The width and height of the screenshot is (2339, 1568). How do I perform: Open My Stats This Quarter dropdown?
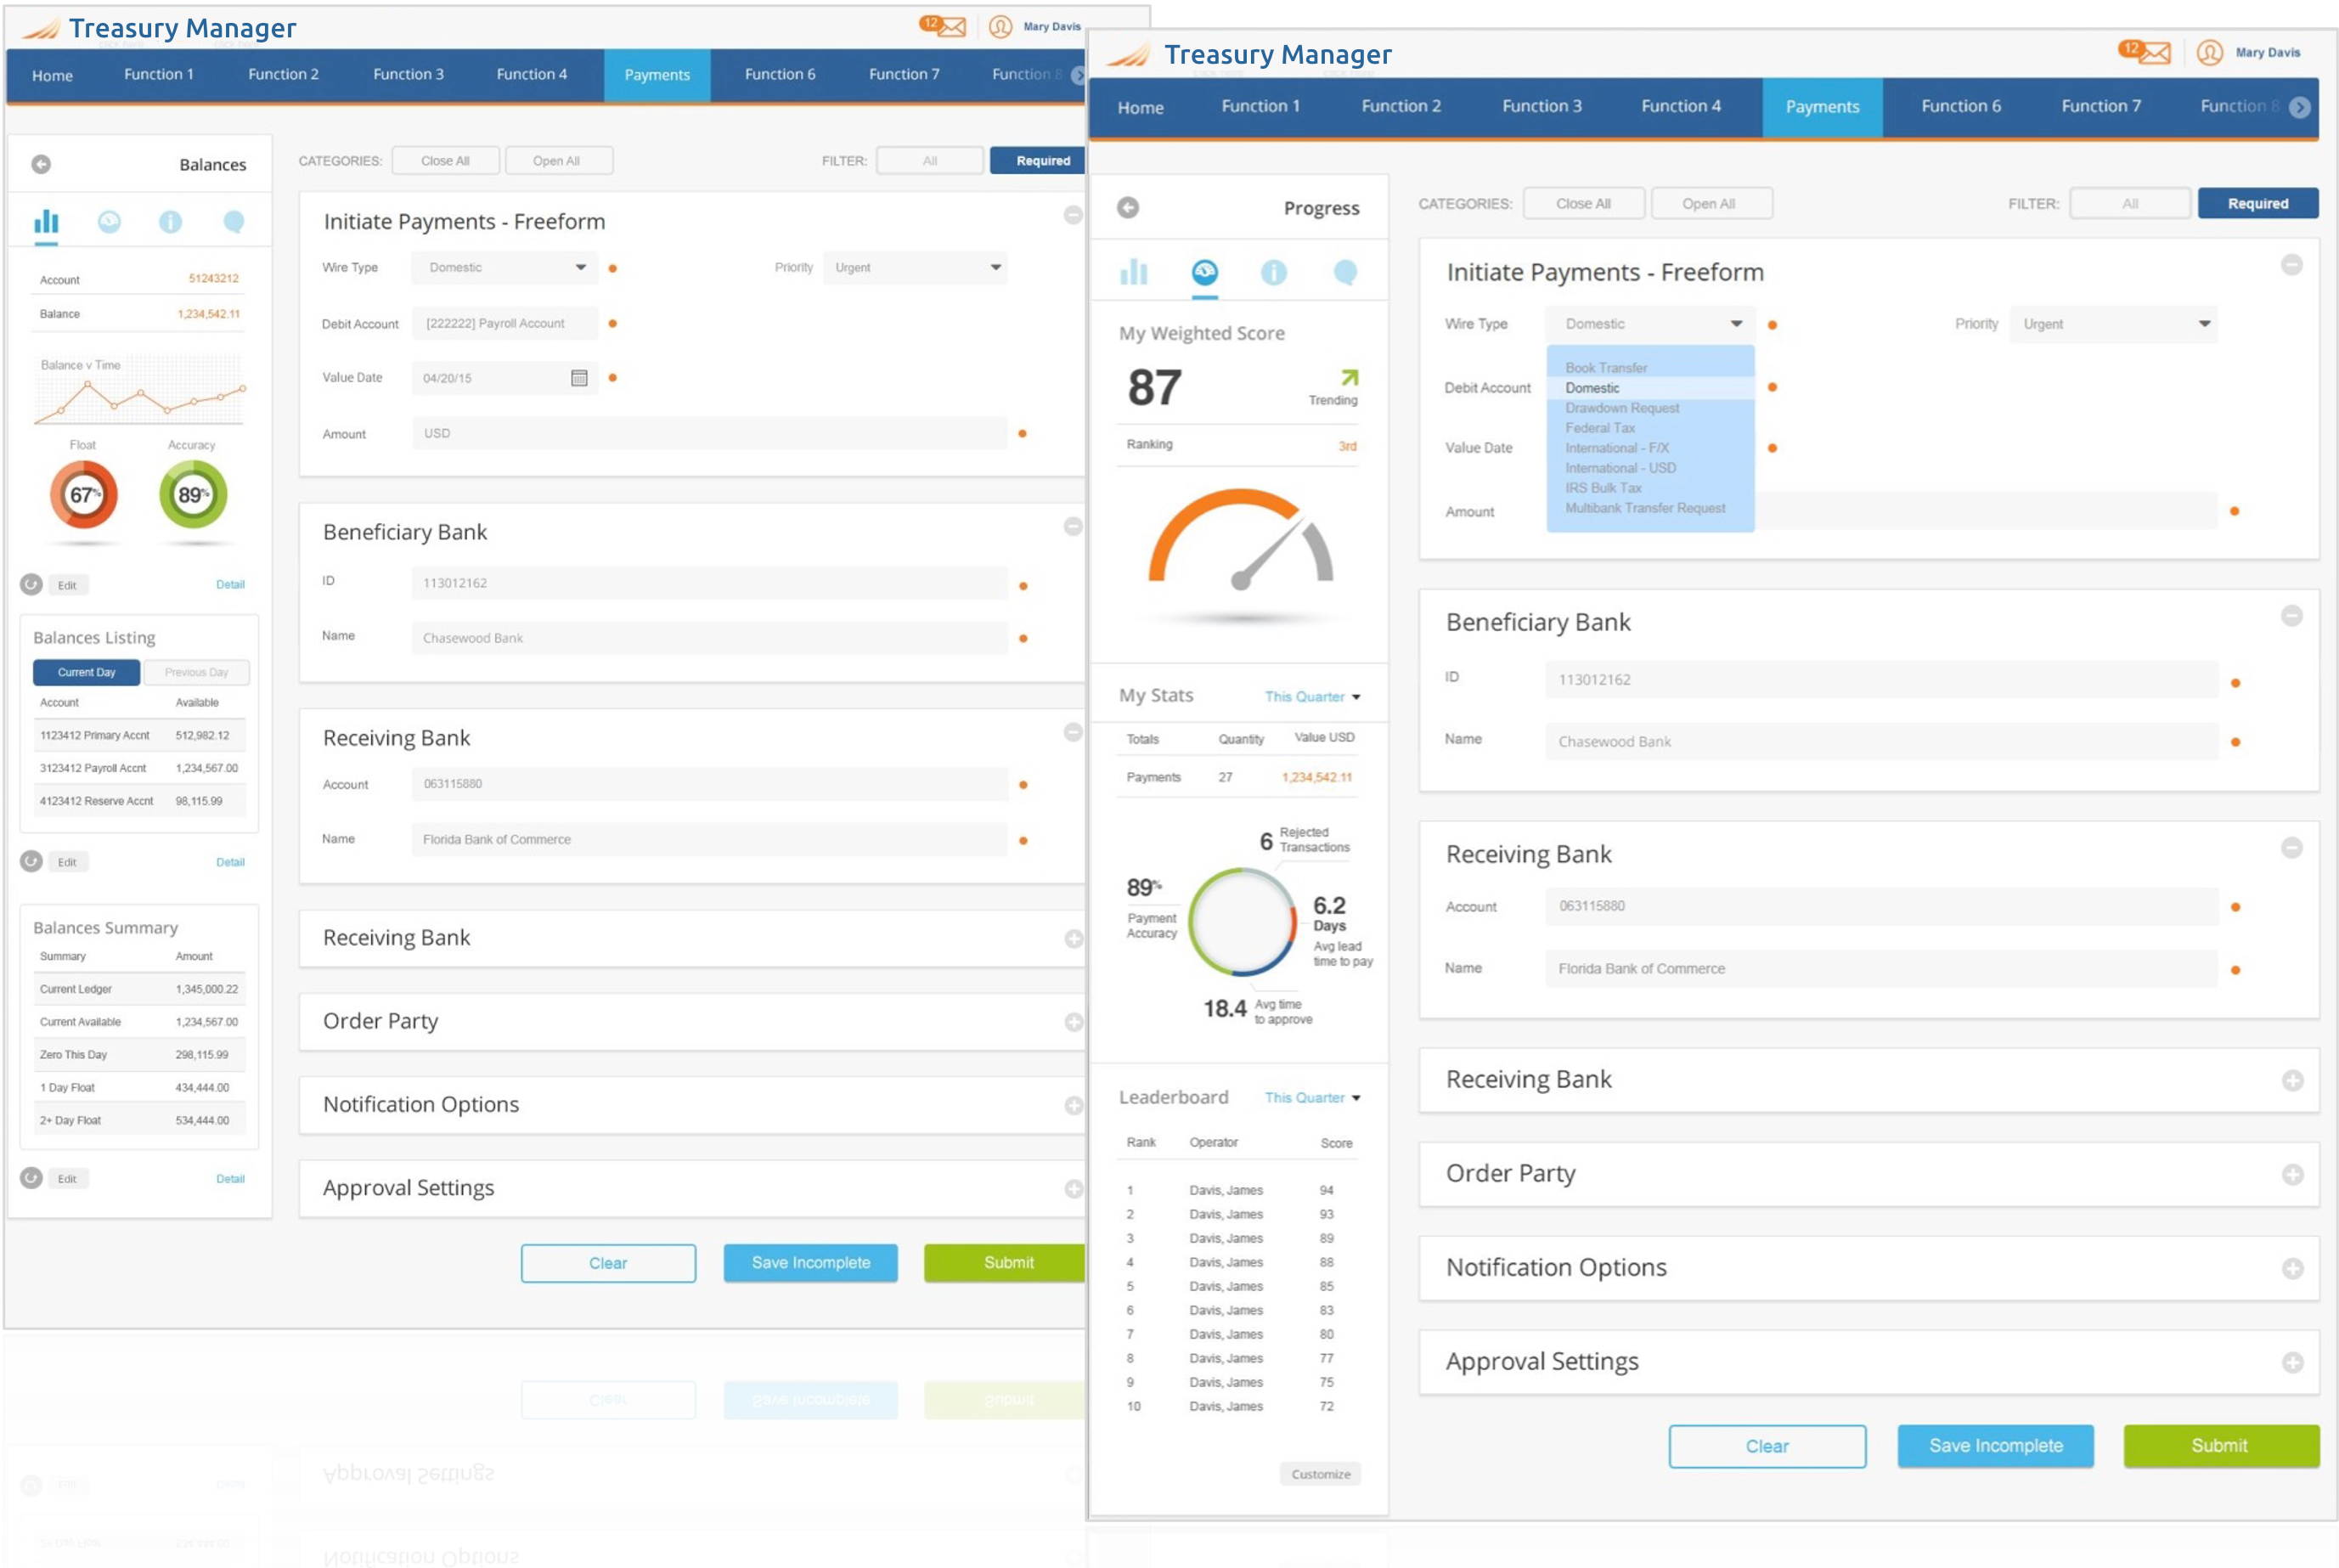tap(1312, 696)
